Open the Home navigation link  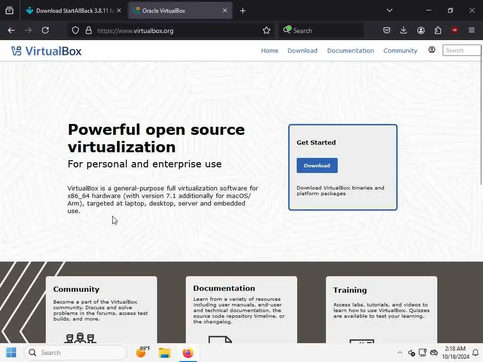pos(269,50)
